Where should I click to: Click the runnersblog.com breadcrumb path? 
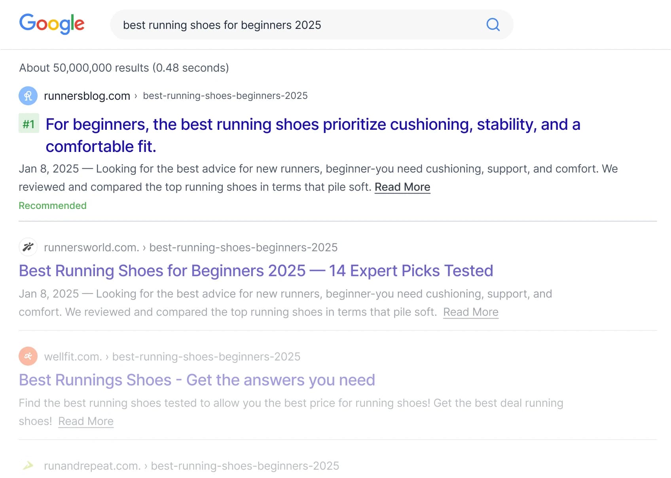click(225, 96)
